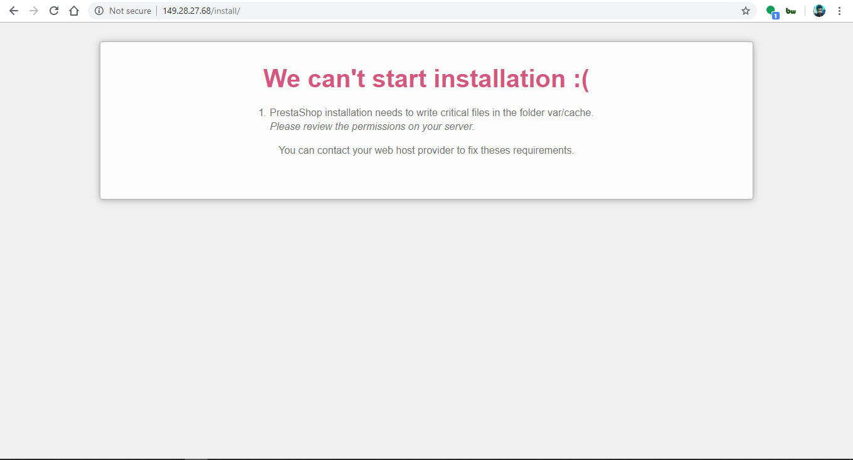Open the bw extension icon

coord(791,11)
